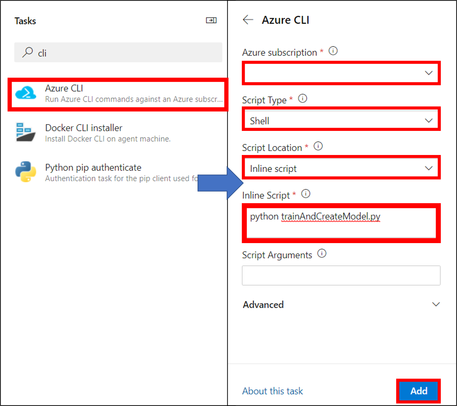Show info for Script Type field

coord(303,99)
